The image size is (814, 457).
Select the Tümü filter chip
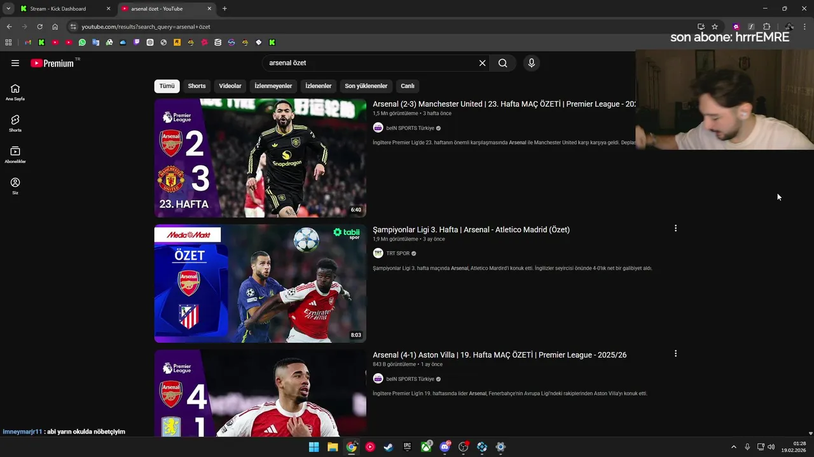(x=167, y=86)
